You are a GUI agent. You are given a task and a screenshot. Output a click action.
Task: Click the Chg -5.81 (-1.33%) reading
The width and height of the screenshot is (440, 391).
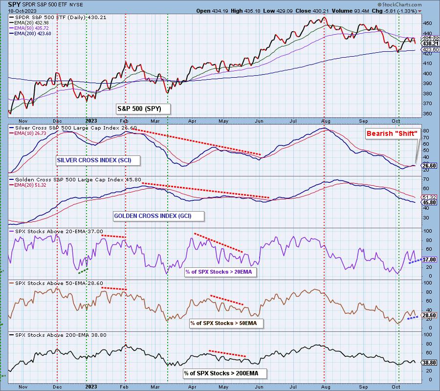[x=395, y=11]
